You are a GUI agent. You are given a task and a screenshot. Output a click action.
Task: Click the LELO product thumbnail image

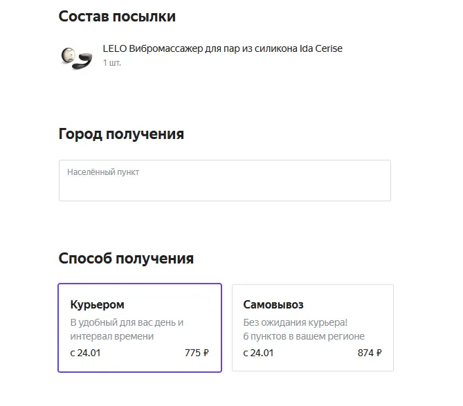pyautogui.click(x=77, y=58)
